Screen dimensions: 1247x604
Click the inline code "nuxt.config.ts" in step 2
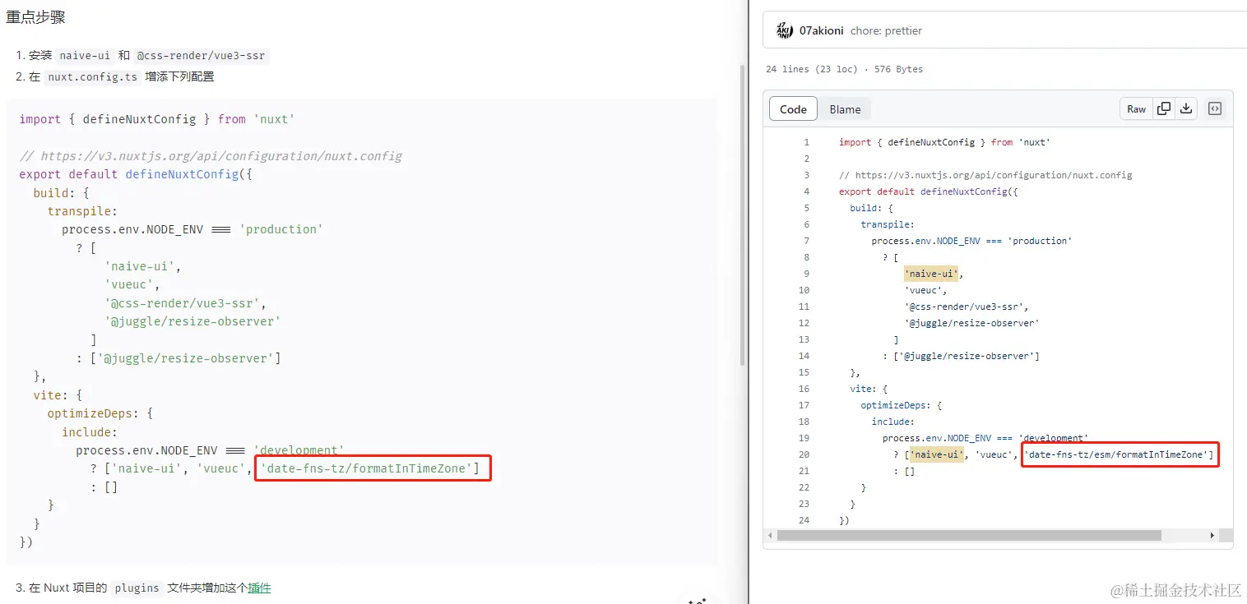click(90, 76)
